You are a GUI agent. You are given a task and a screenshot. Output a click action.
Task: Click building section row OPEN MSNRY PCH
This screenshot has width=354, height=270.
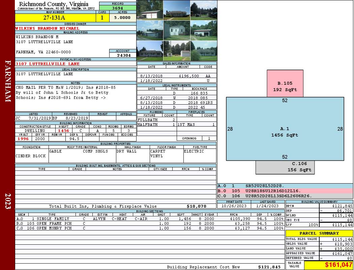[x=150, y=228]
